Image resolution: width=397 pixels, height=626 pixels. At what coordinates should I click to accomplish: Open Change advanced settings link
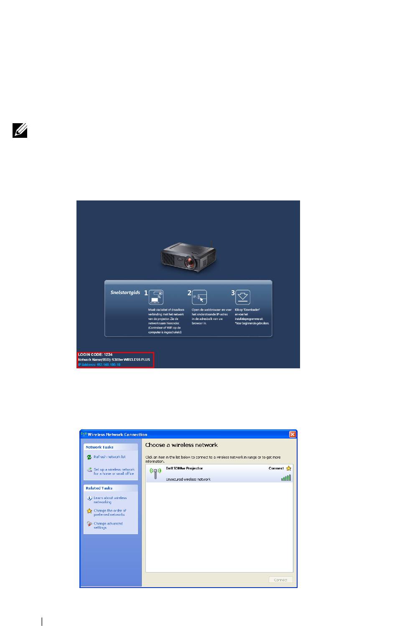[108, 525]
